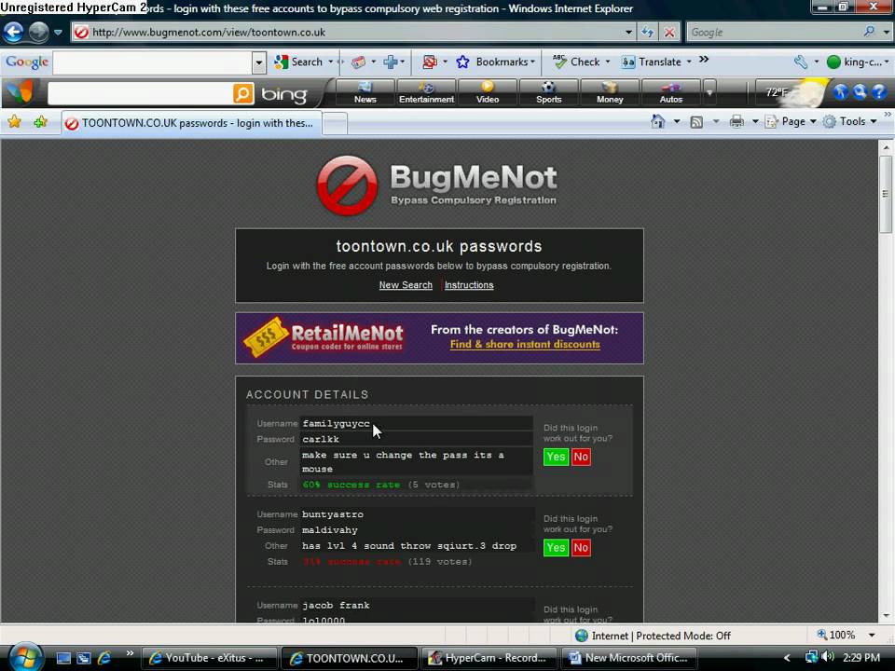Open the Money button on the Bing toolbar
Viewport: 895px width, 671px height.
(x=610, y=92)
